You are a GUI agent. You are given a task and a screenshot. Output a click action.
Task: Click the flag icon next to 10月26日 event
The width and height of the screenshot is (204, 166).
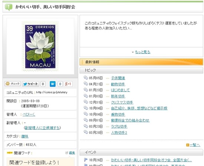coord(86,160)
